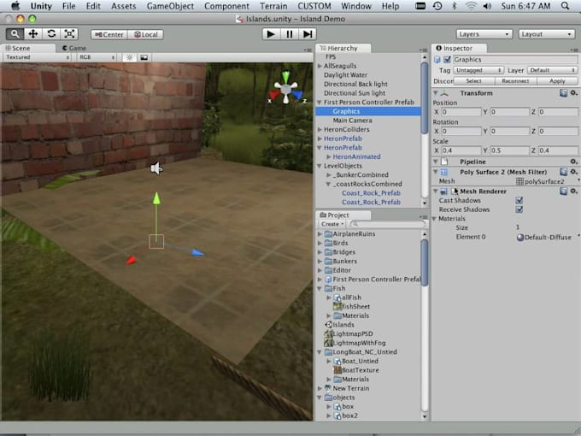This screenshot has height=436, width=581.
Task: Open the GameObject menu
Action: tap(170, 6)
